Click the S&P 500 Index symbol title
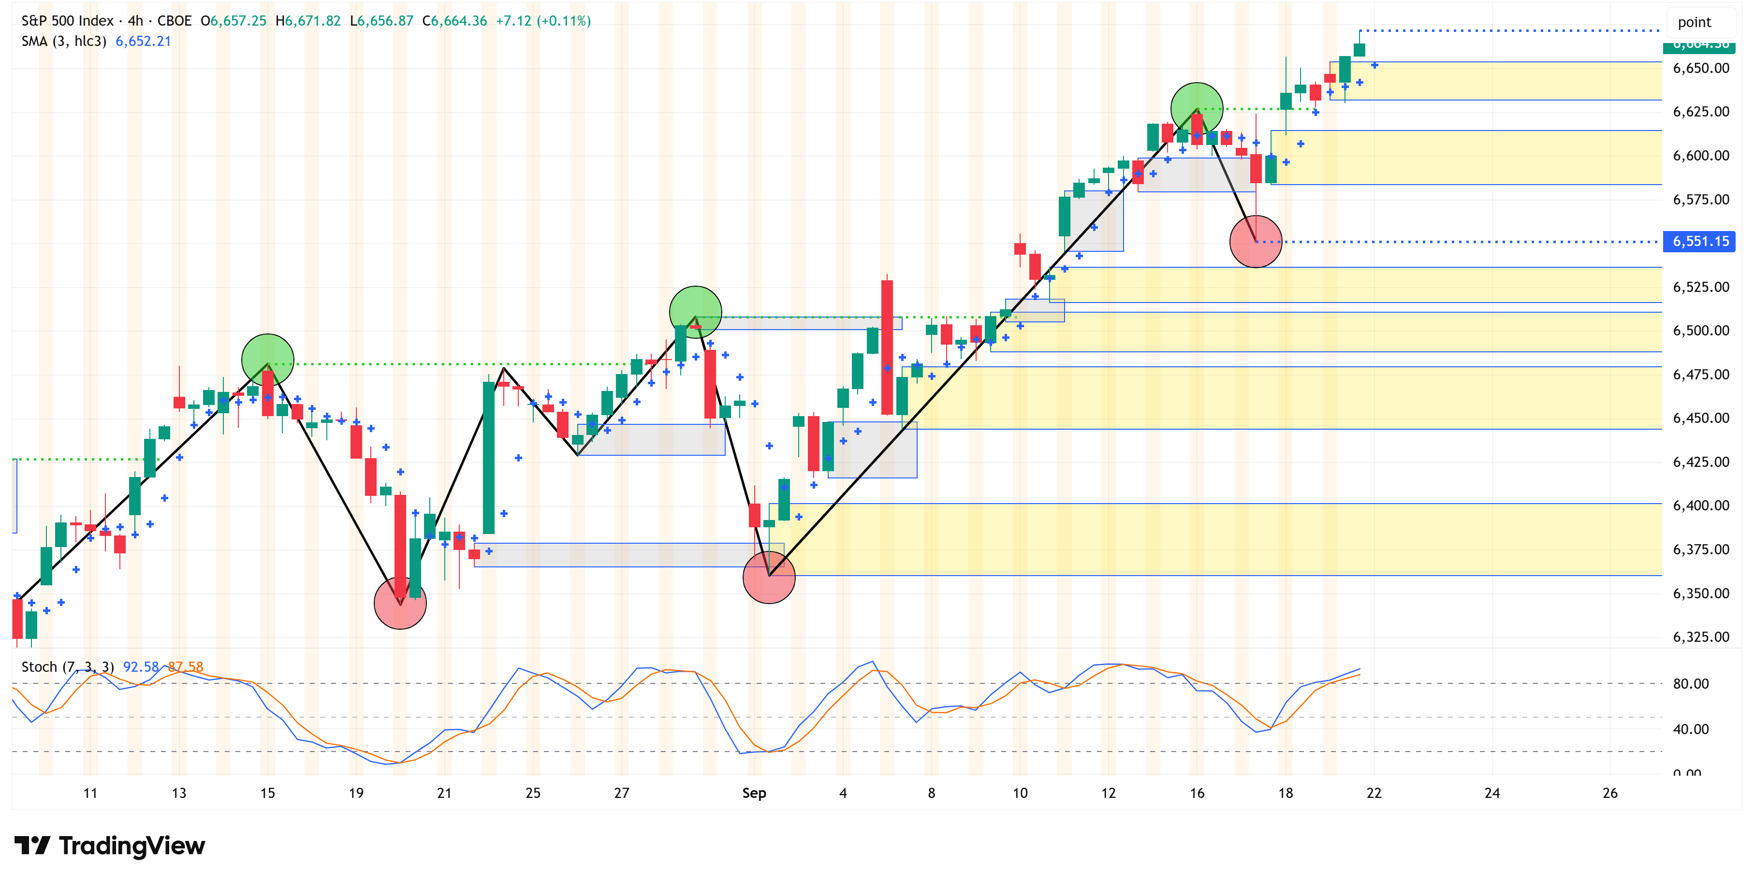The width and height of the screenshot is (1754, 882). pyautogui.click(x=67, y=21)
